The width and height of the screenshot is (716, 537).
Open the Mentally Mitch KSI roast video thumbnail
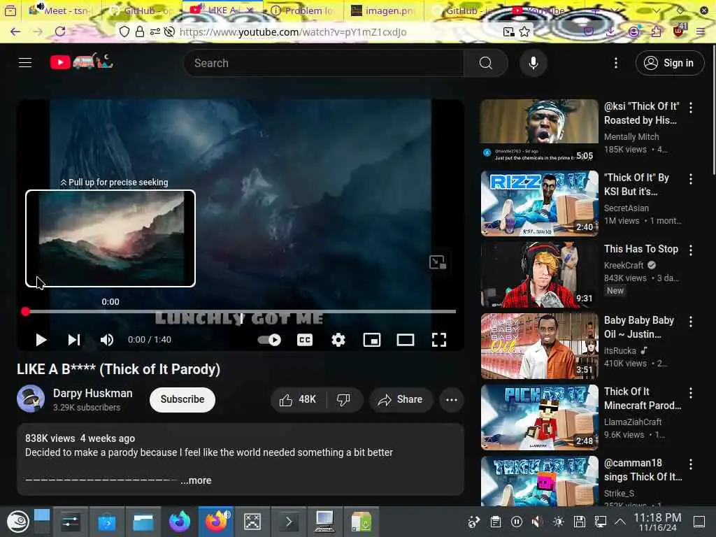tap(539, 131)
